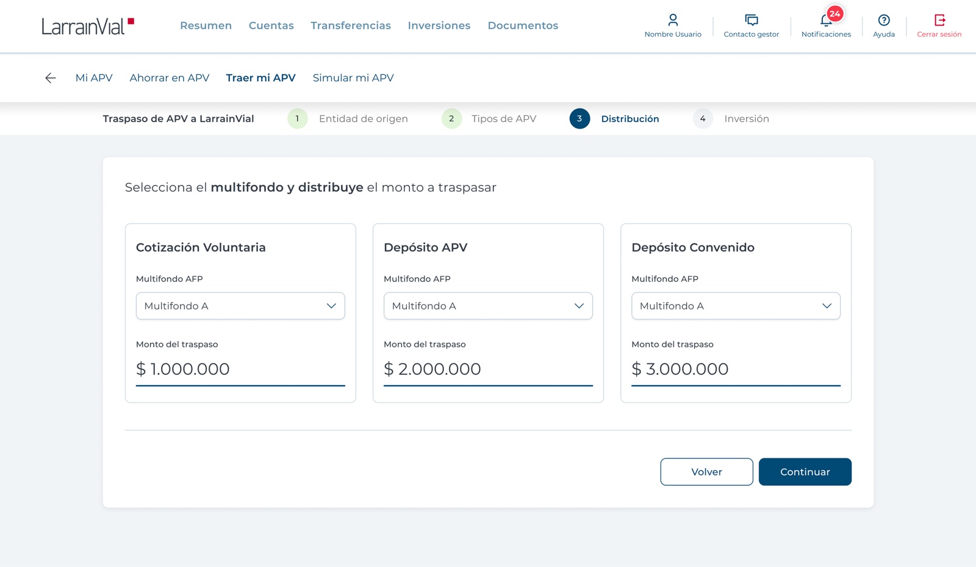Click the Cerrar sesión logout icon
The width and height of the screenshot is (976, 567).
pos(939,20)
